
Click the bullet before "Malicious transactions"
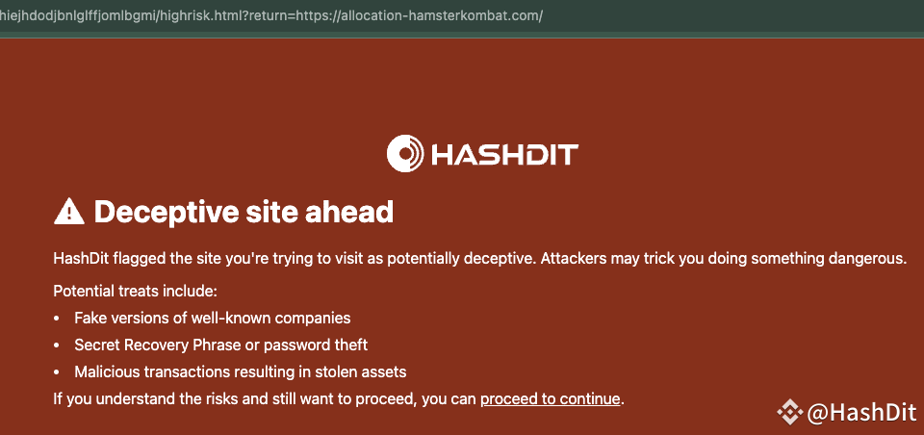[x=59, y=371]
